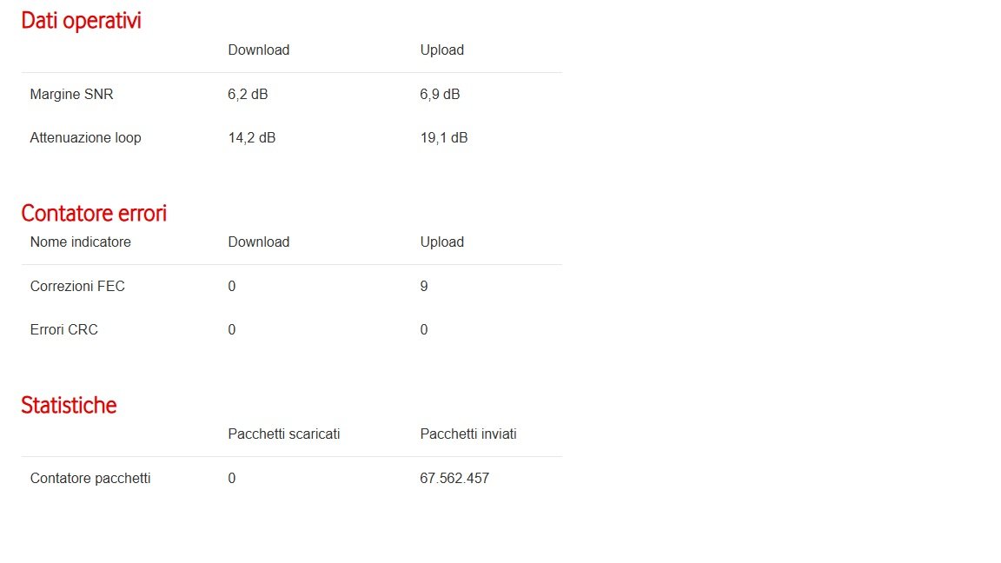The height and width of the screenshot is (563, 1001).
Task: Click the 19,1 dB attenuation value
Action: click(444, 138)
